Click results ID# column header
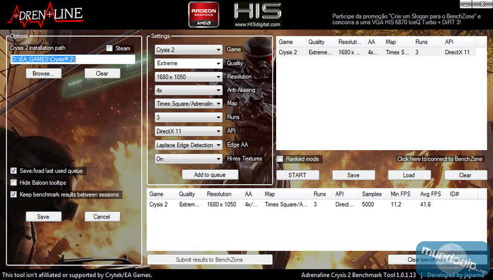Screen dimensions: 493x280 point(463,194)
